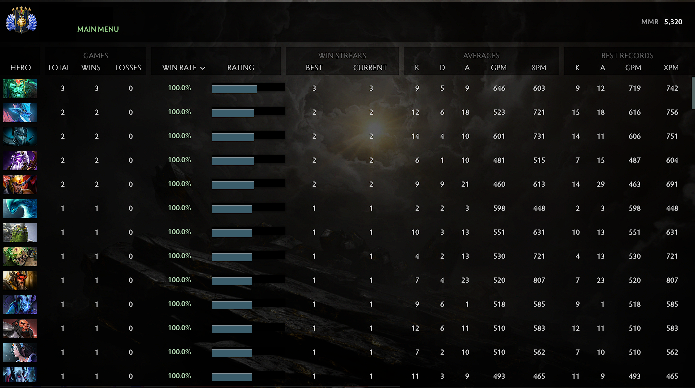This screenshot has width=695, height=388.
Task: Select the Axe hero portrait
Action: coord(20,329)
